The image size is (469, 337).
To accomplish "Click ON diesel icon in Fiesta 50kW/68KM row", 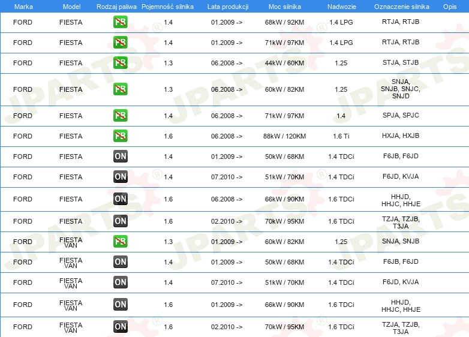I will click(121, 156).
